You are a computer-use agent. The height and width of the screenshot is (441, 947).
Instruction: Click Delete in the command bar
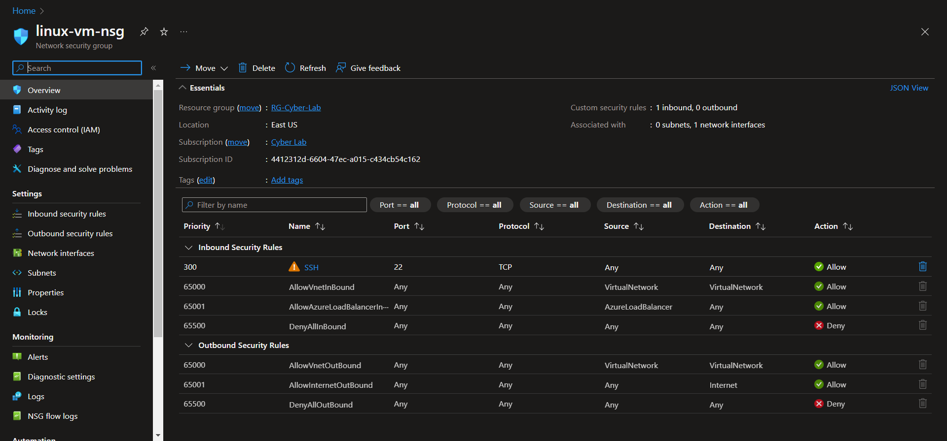click(257, 68)
